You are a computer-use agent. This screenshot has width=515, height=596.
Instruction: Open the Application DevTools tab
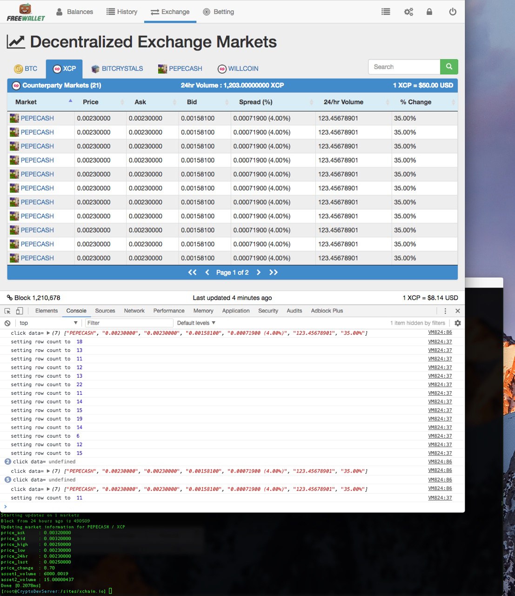pyautogui.click(x=236, y=311)
